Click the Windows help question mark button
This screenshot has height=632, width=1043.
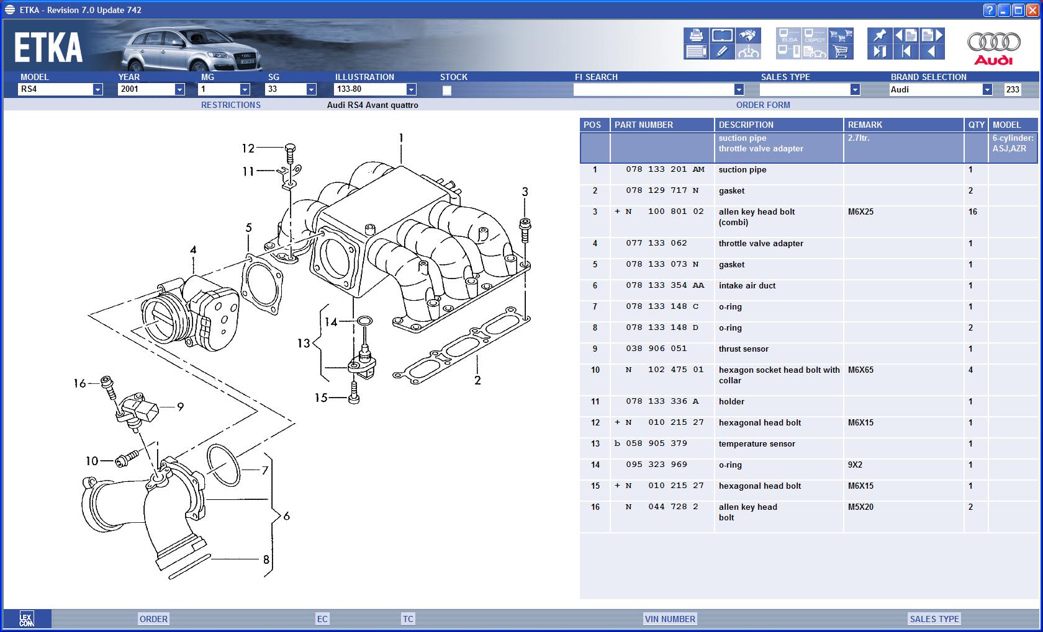[x=990, y=10]
